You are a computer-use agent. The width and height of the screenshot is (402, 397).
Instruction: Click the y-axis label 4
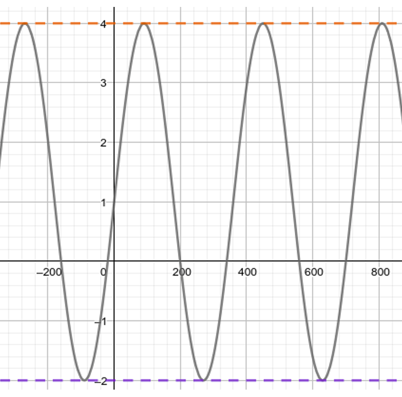click(104, 24)
